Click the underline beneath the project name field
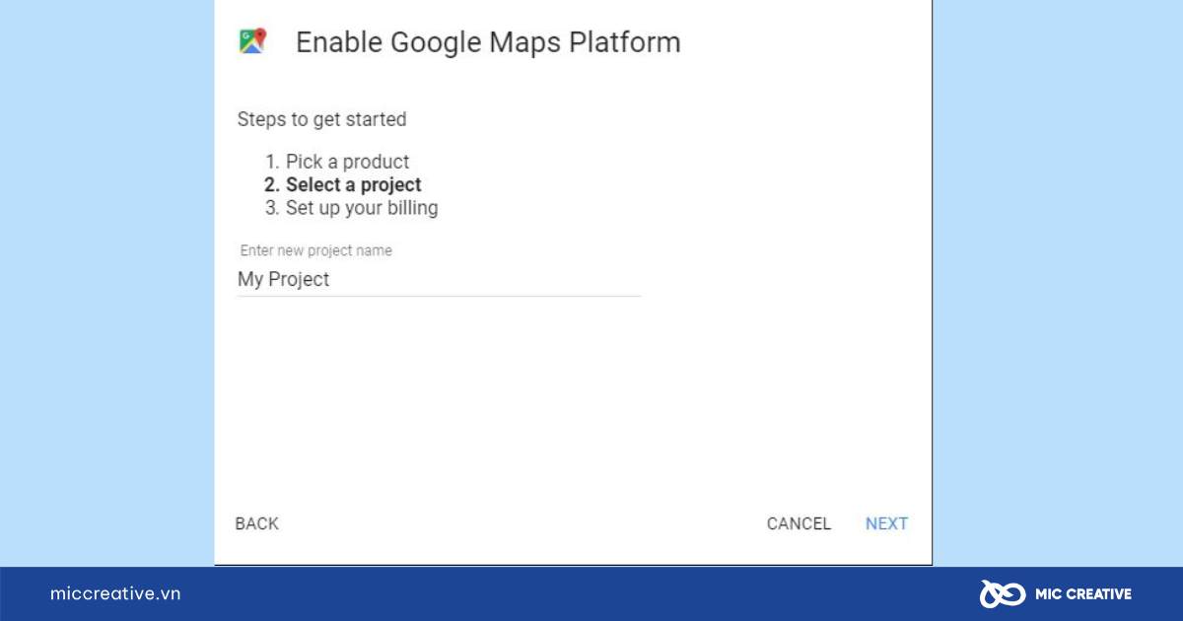 click(x=439, y=295)
